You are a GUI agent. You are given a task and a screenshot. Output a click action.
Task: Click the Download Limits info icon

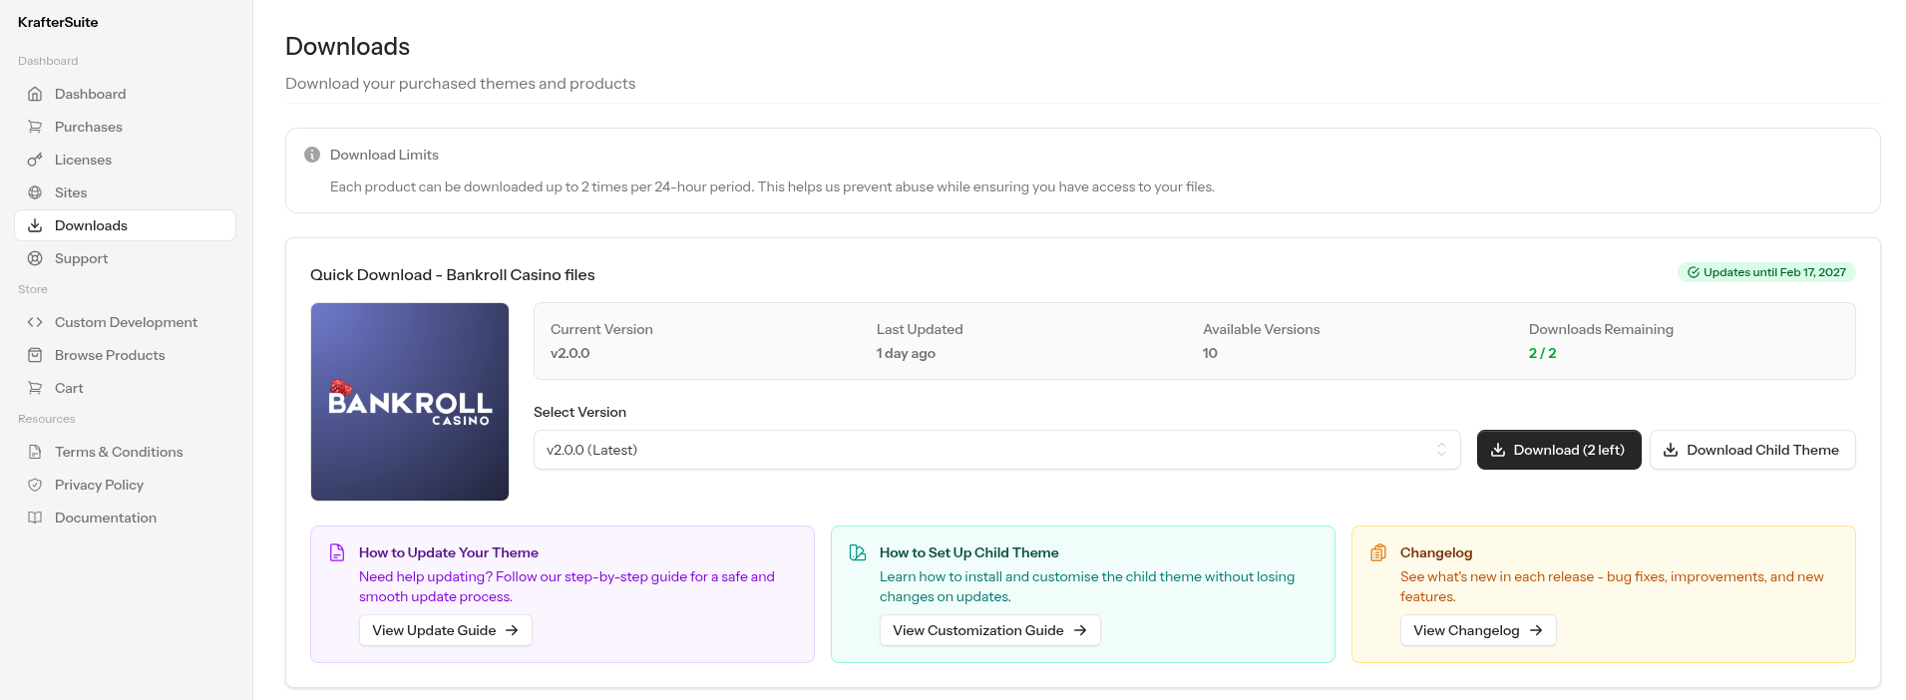tap(312, 155)
